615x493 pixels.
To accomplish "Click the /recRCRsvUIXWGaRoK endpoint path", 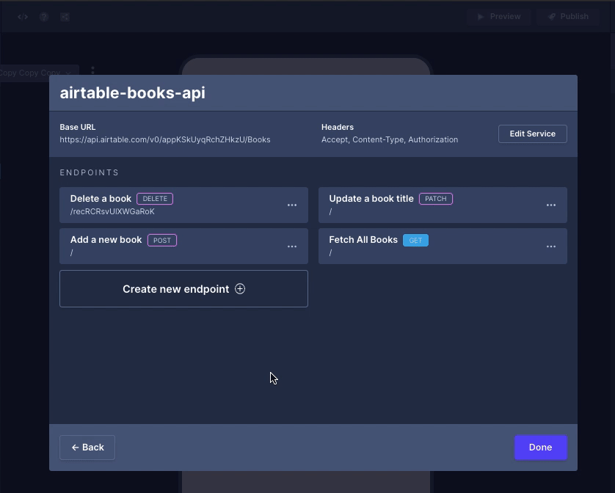I will click(112, 211).
